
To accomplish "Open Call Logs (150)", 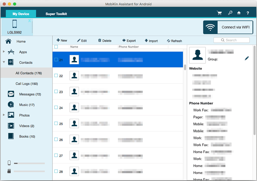I will [x=26, y=84].
